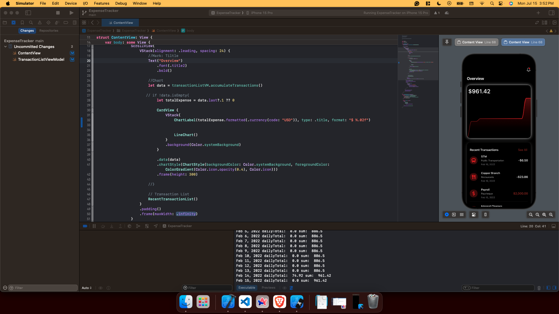Collapse the Uncommitted Changes group
The image size is (559, 314).
pyautogui.click(x=5, y=47)
